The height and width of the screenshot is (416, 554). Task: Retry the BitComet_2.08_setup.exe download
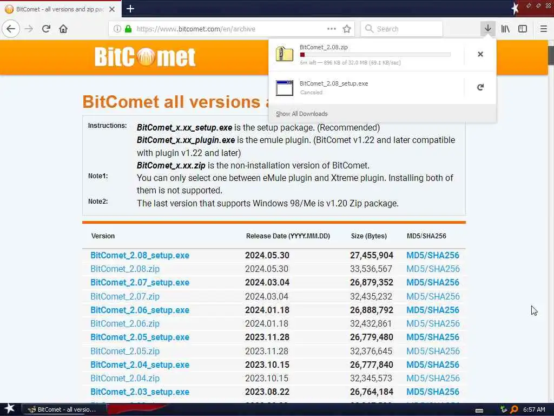pyautogui.click(x=480, y=87)
